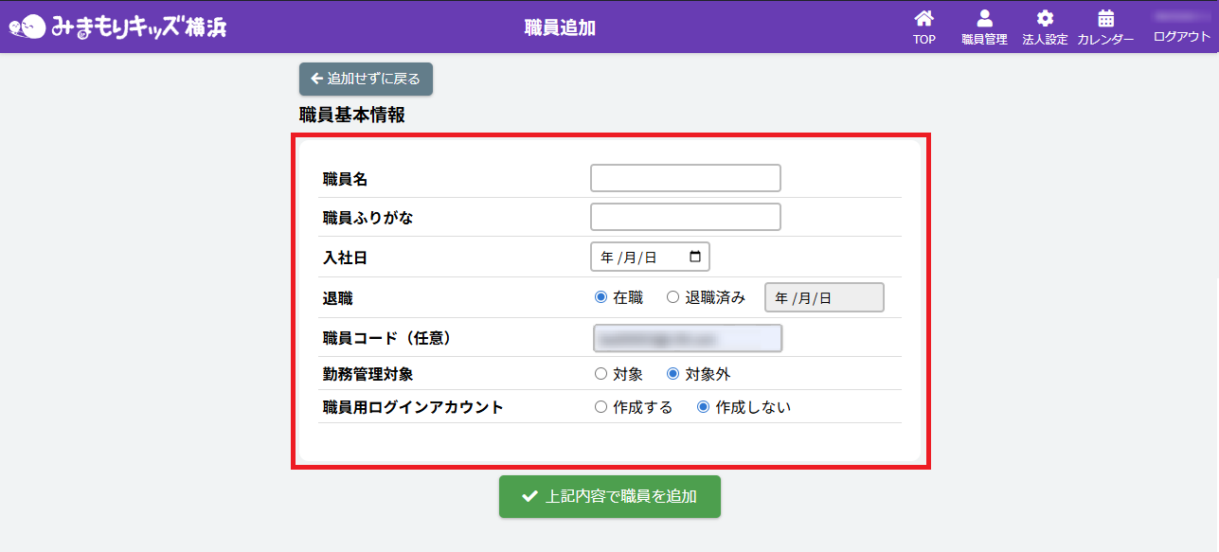This screenshot has height=552, width=1219.
Task: Focus the 職員ふりがな text field
Action: pyautogui.click(x=685, y=217)
